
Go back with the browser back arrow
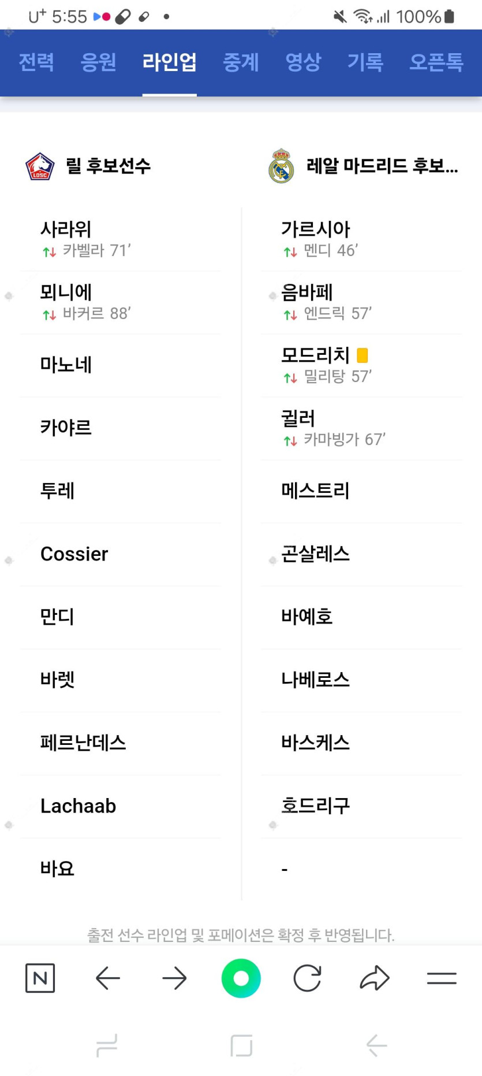[108, 978]
